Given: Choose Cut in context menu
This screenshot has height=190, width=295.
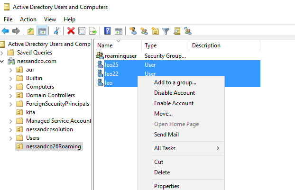Looking at the screenshot, I should coord(181,162).
